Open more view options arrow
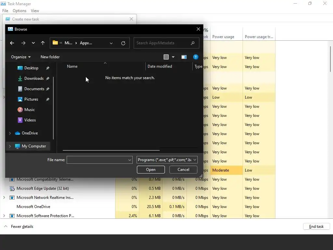 click(x=173, y=57)
